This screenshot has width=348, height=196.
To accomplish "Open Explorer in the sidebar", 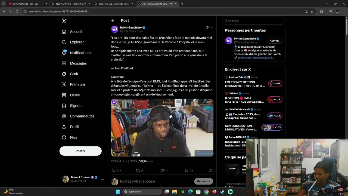I will click(73, 42).
